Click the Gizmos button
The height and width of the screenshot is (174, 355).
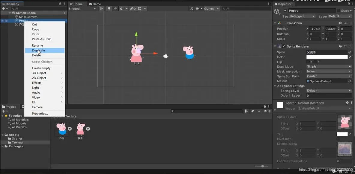click(209, 9)
